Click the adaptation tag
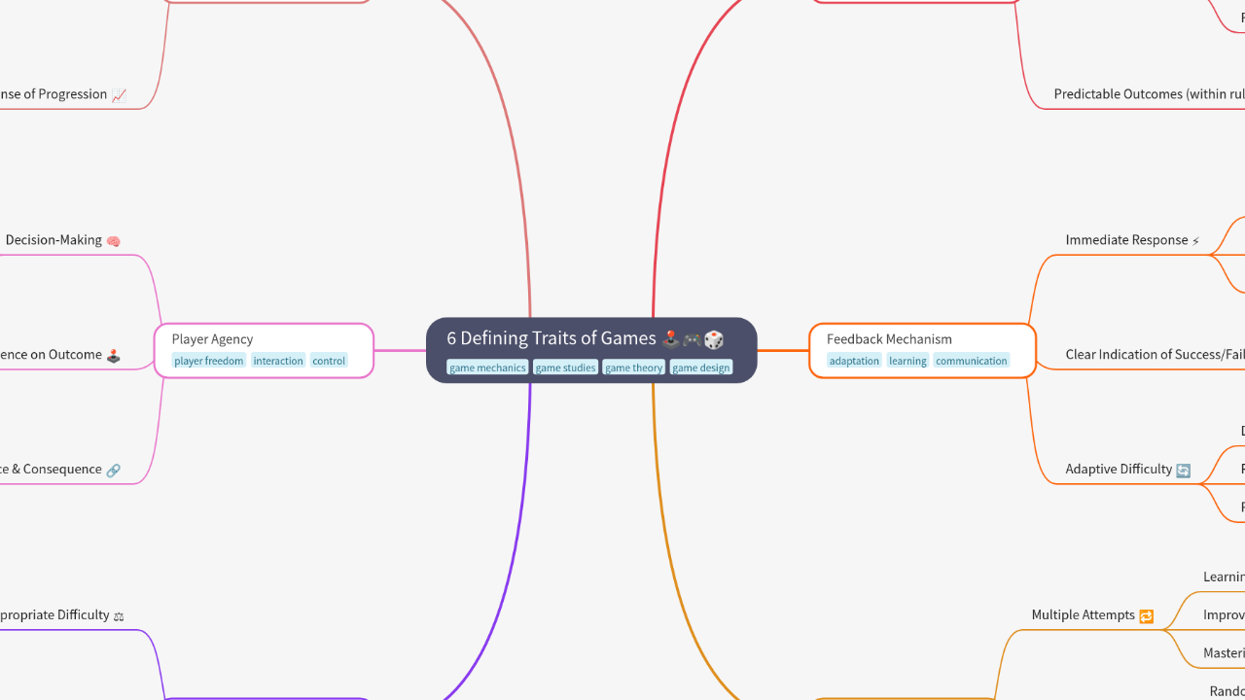The height and width of the screenshot is (700, 1245). click(854, 361)
